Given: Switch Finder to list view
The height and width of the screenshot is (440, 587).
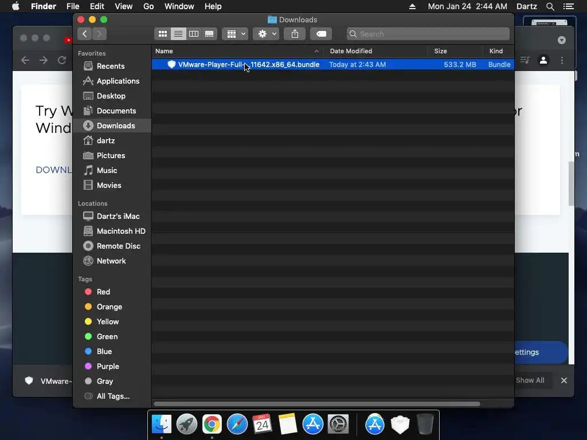Looking at the screenshot, I should pyautogui.click(x=178, y=34).
